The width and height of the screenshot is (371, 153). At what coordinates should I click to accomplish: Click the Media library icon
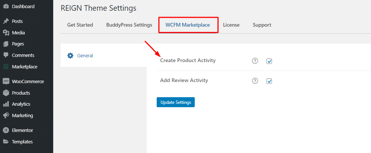pyautogui.click(x=6, y=33)
